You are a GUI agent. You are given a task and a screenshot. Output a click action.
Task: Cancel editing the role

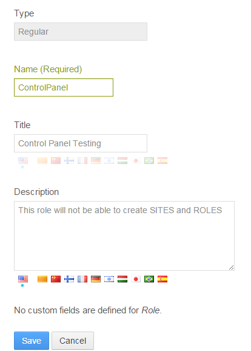coord(73,341)
